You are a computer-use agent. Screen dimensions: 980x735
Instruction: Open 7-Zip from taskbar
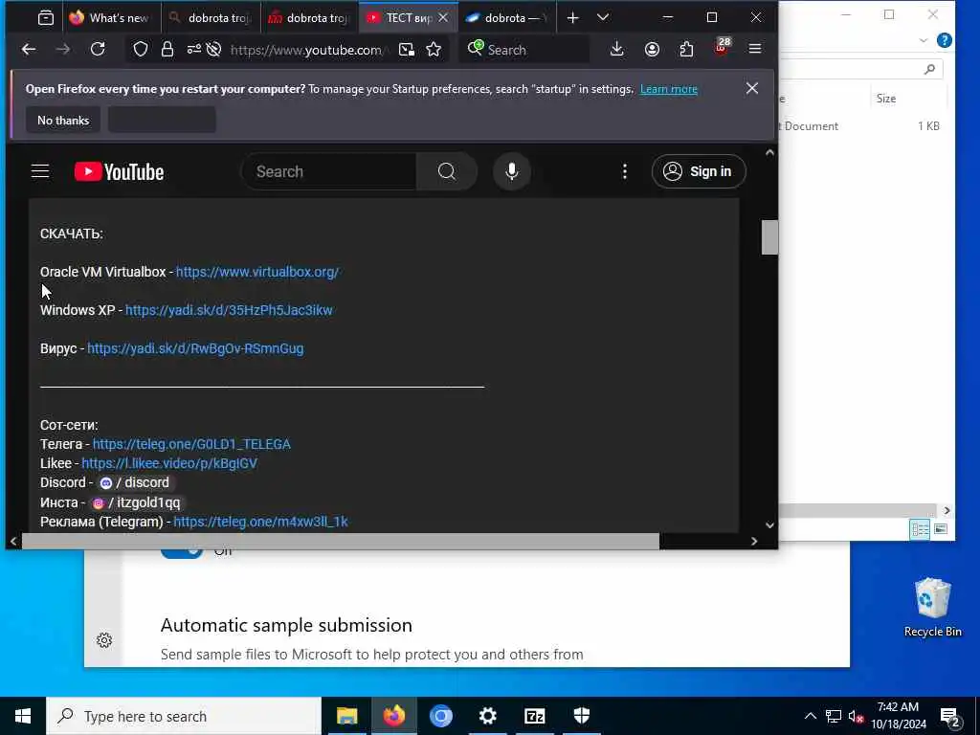[535, 716]
